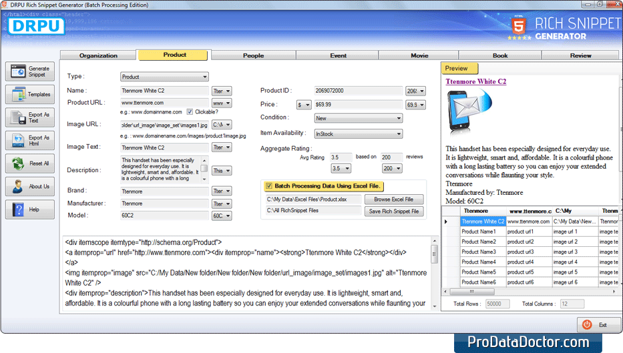This screenshot has width=623, height=353.
Task: Click the Product URL input field
Action: pos(164,103)
